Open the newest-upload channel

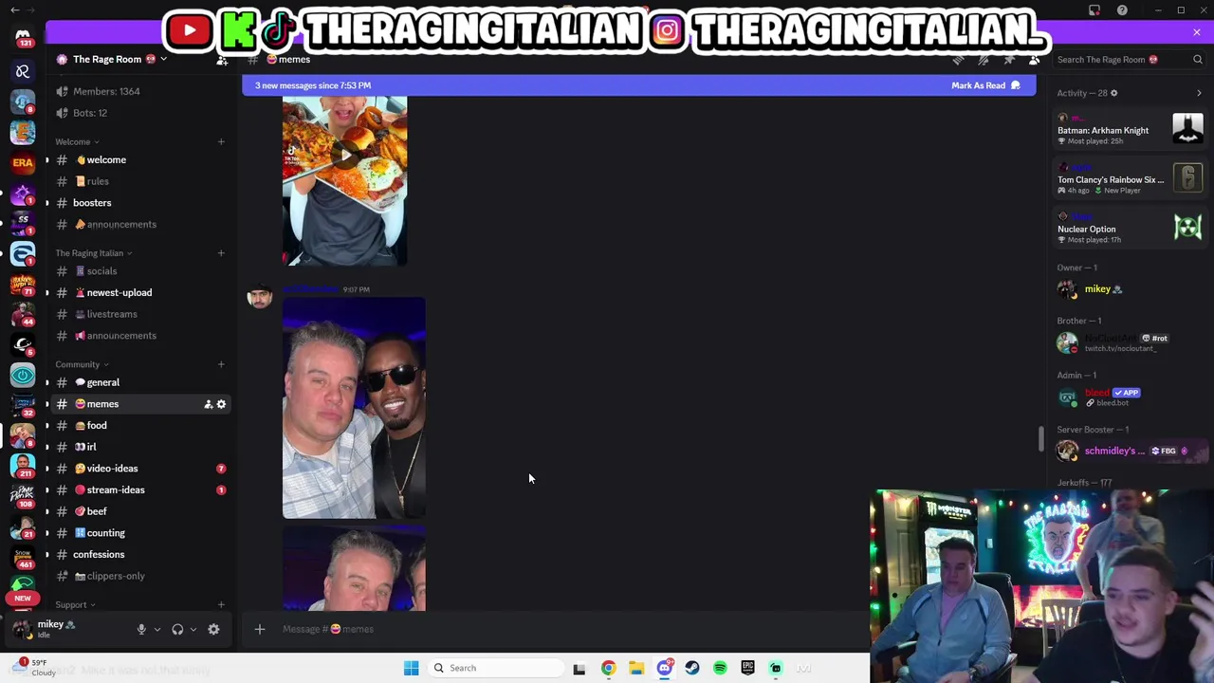click(x=140, y=293)
